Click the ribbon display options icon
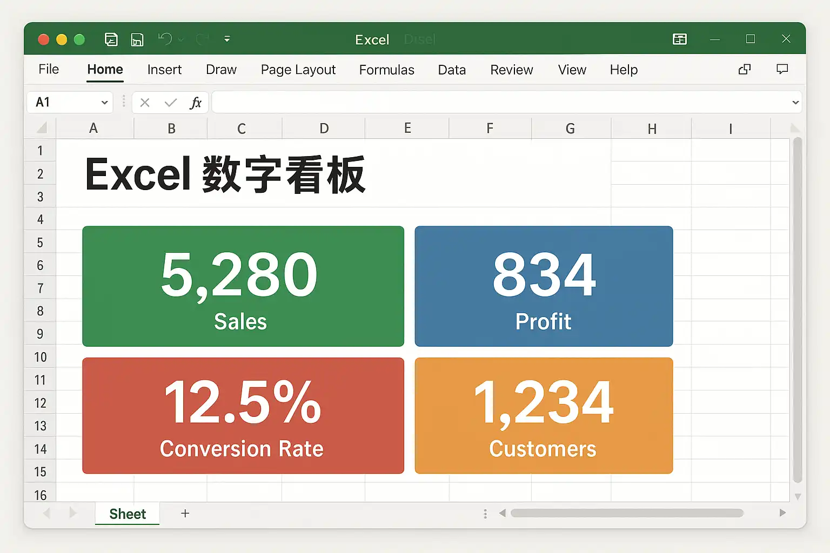 pos(680,39)
